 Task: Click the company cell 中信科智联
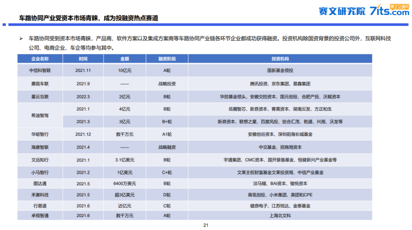point(40,71)
